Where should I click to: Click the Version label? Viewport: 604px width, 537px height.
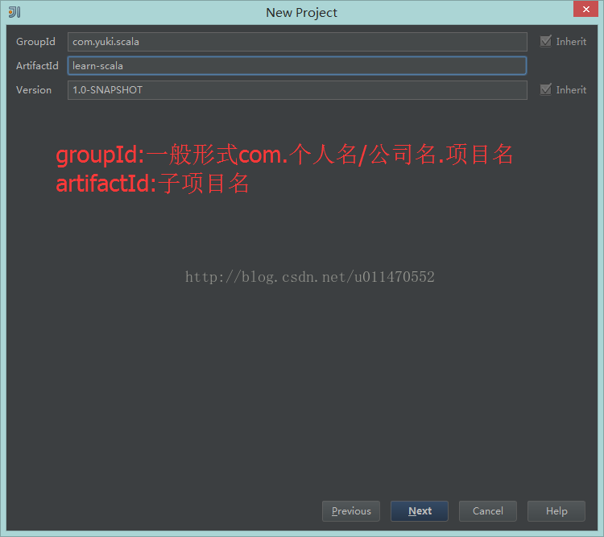click(x=34, y=89)
